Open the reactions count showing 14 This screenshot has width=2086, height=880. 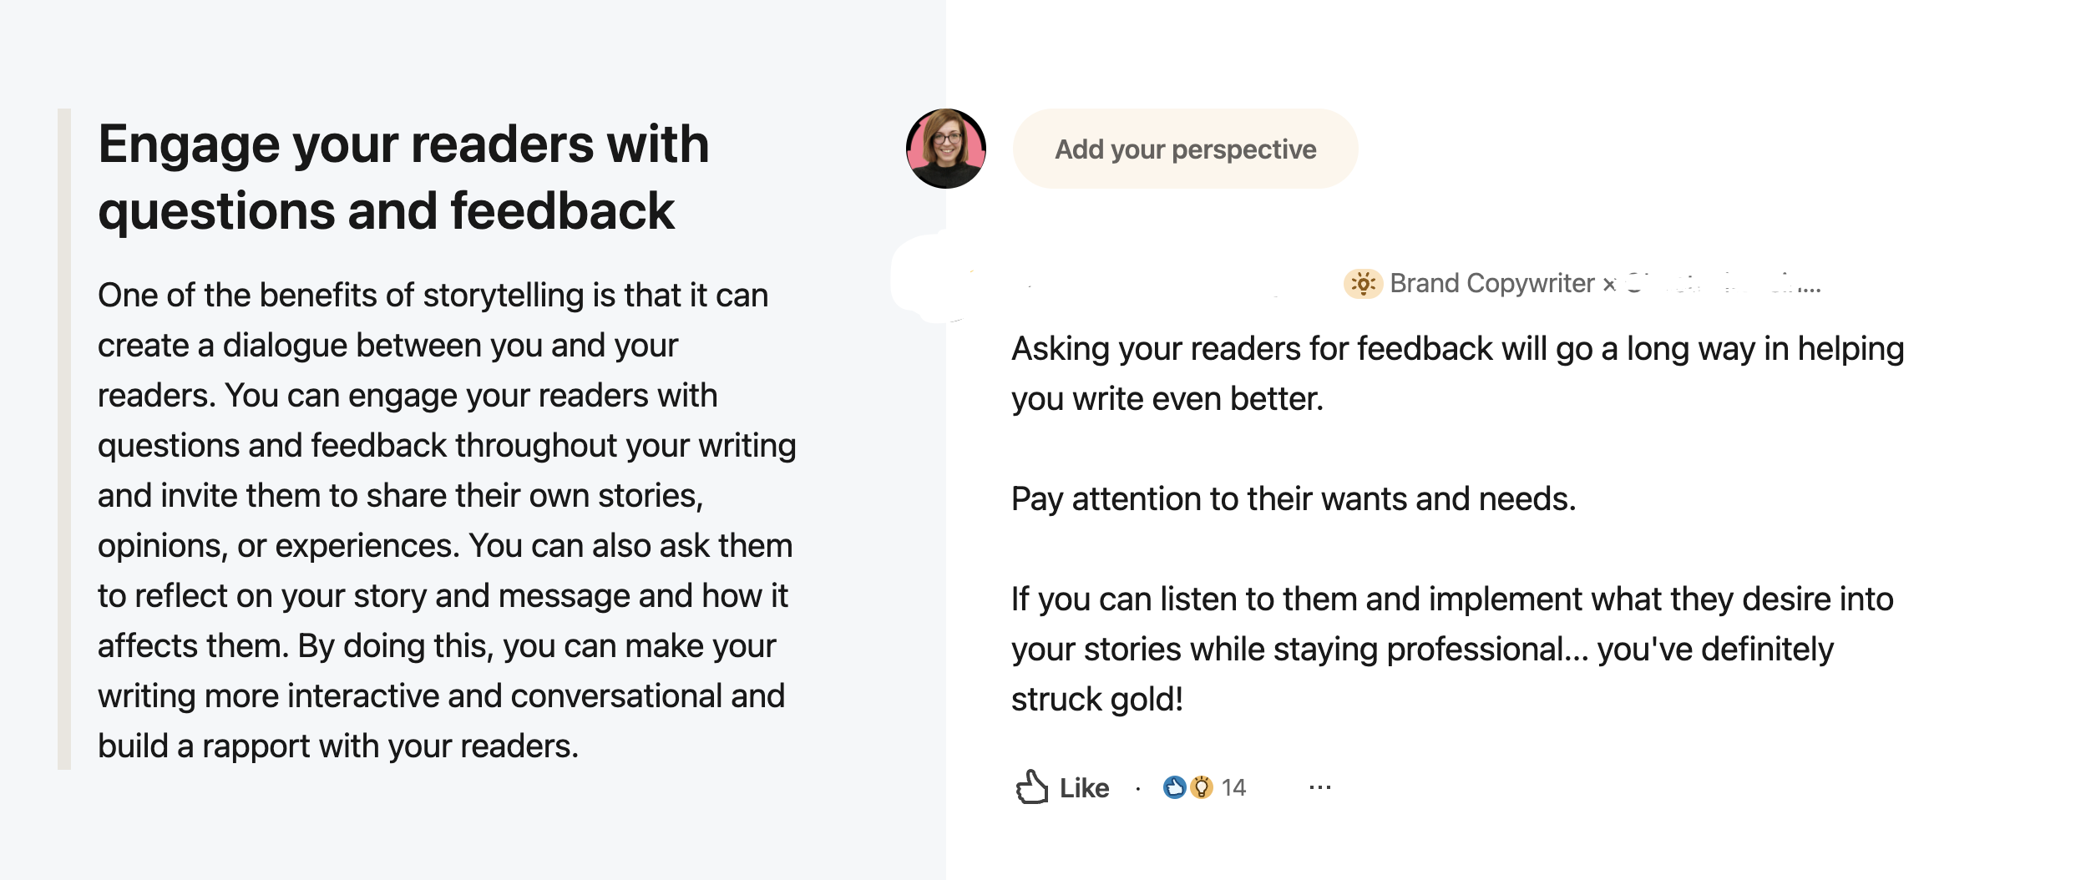point(1233,787)
